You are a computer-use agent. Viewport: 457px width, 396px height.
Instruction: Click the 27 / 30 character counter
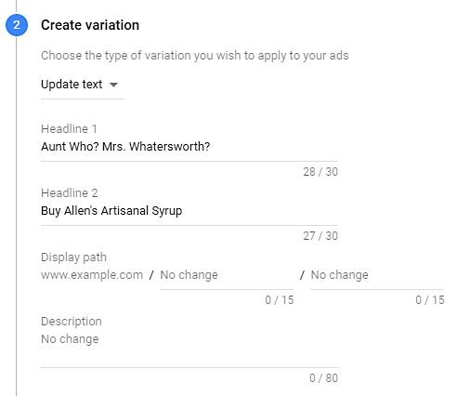(x=320, y=236)
